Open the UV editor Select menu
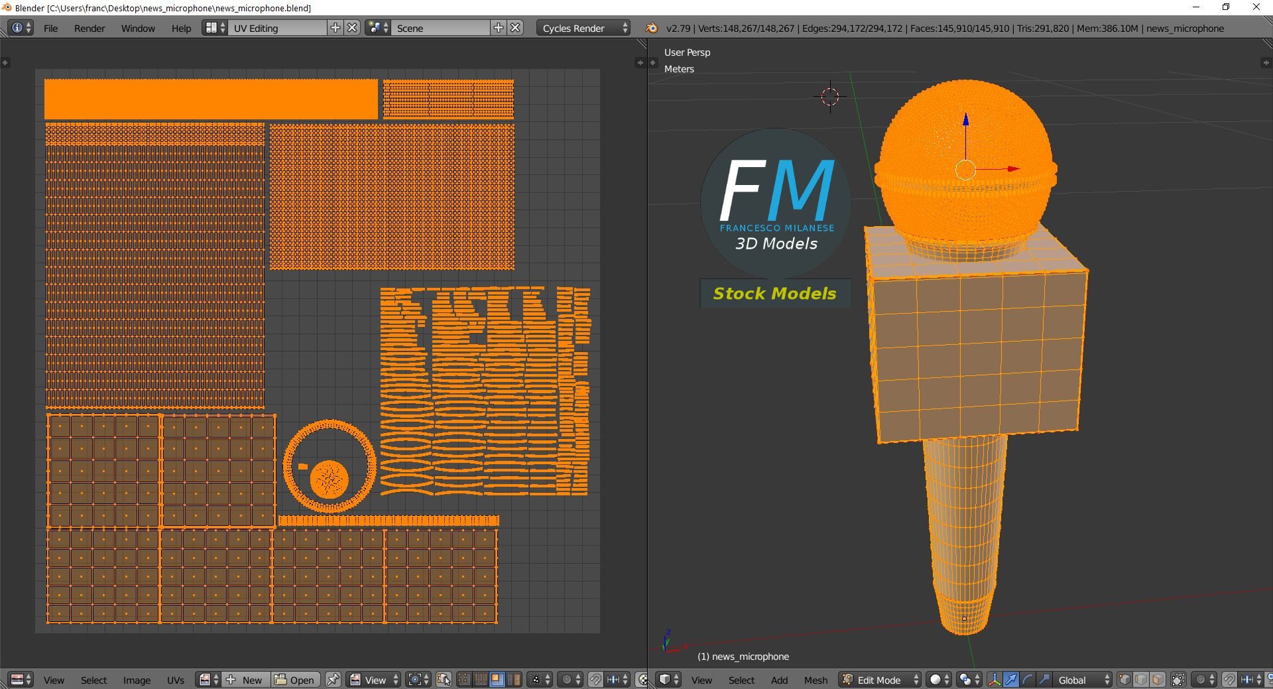Screen dimensions: 1273x689 pyautogui.click(x=93, y=680)
